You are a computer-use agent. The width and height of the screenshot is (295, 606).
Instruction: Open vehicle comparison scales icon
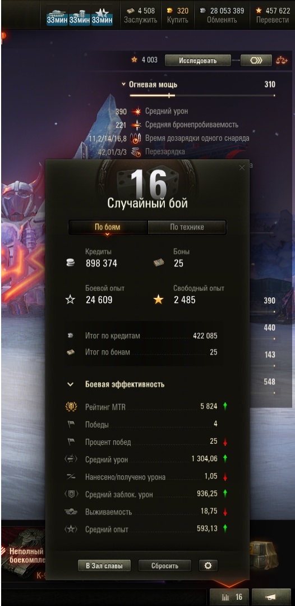(282, 60)
